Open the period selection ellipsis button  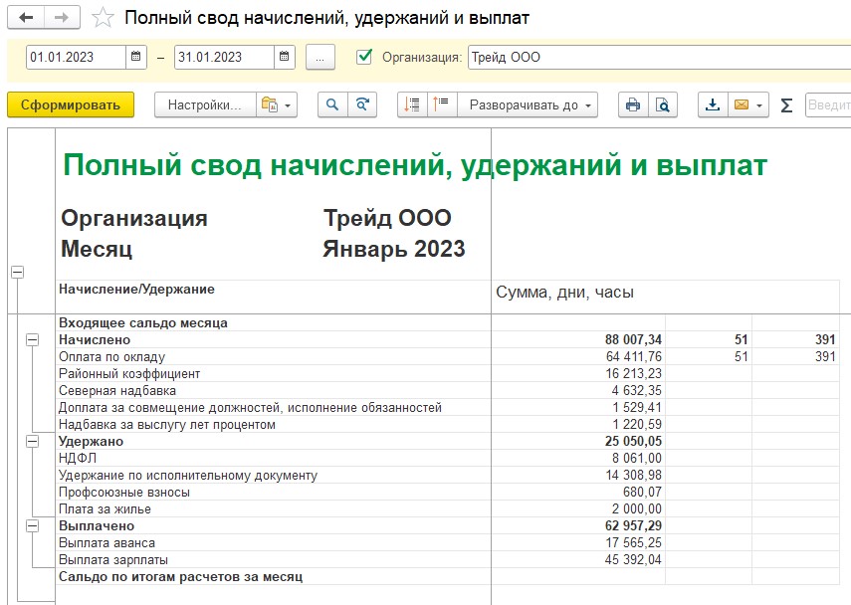point(320,57)
